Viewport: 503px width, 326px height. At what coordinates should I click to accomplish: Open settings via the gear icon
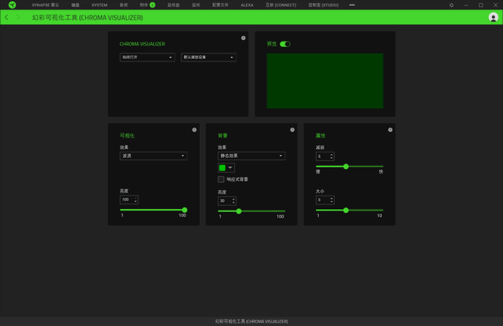pyautogui.click(x=451, y=5)
